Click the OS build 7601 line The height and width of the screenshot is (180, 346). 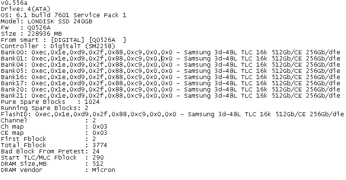63,15
